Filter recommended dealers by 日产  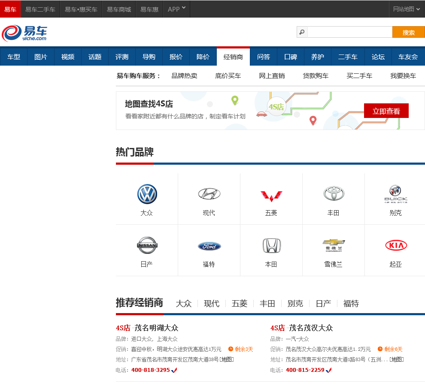point(323,304)
